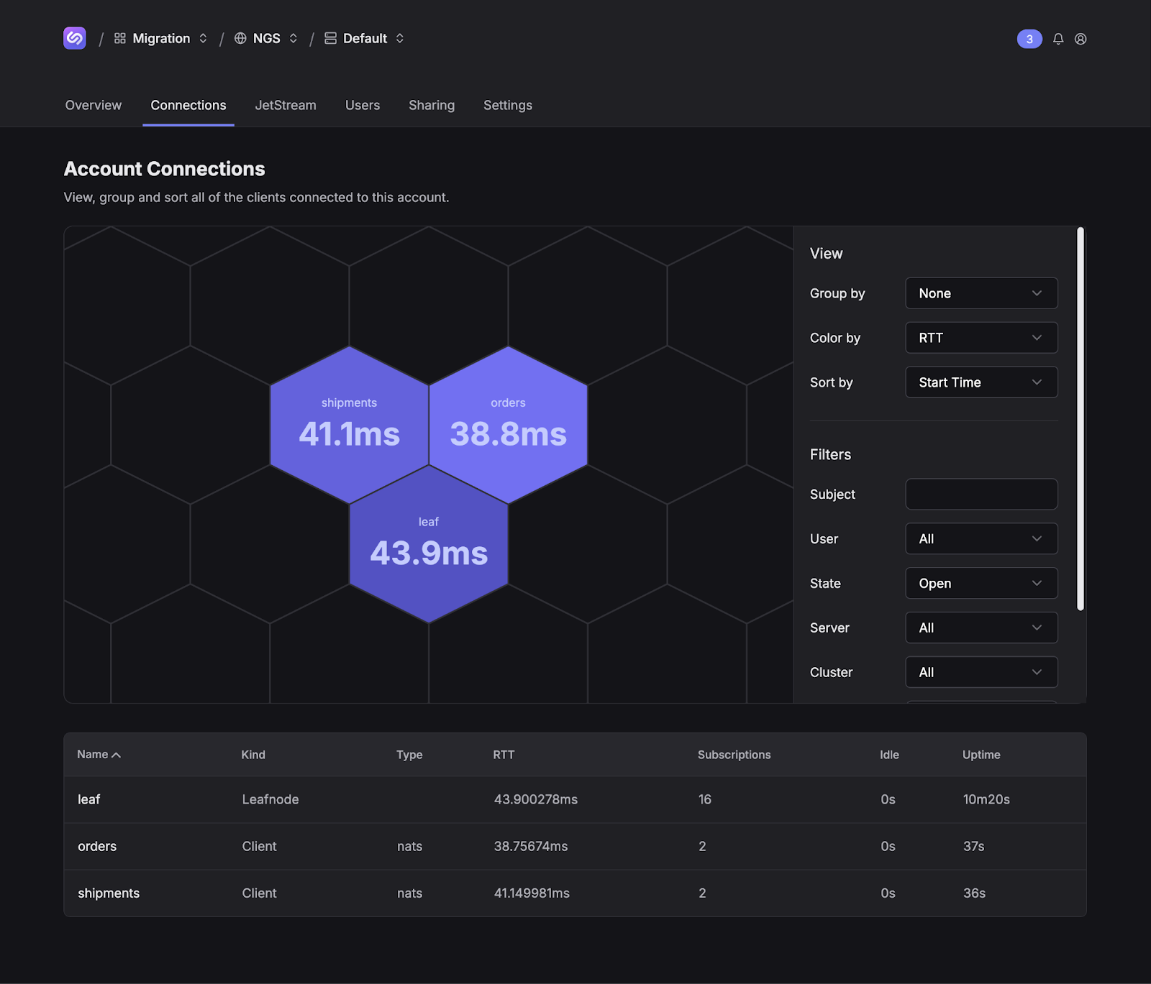Click the server icon beside Default
The height and width of the screenshot is (984, 1151).
(329, 38)
